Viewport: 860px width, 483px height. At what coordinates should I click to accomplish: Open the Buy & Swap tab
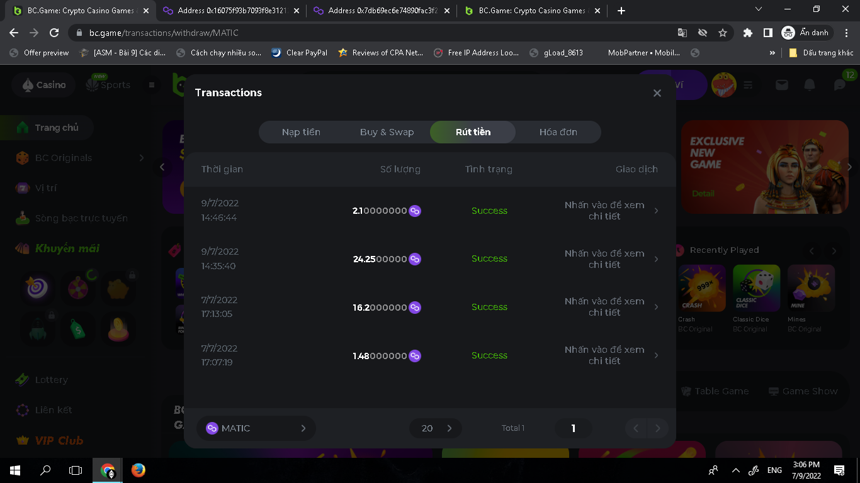[x=387, y=132]
